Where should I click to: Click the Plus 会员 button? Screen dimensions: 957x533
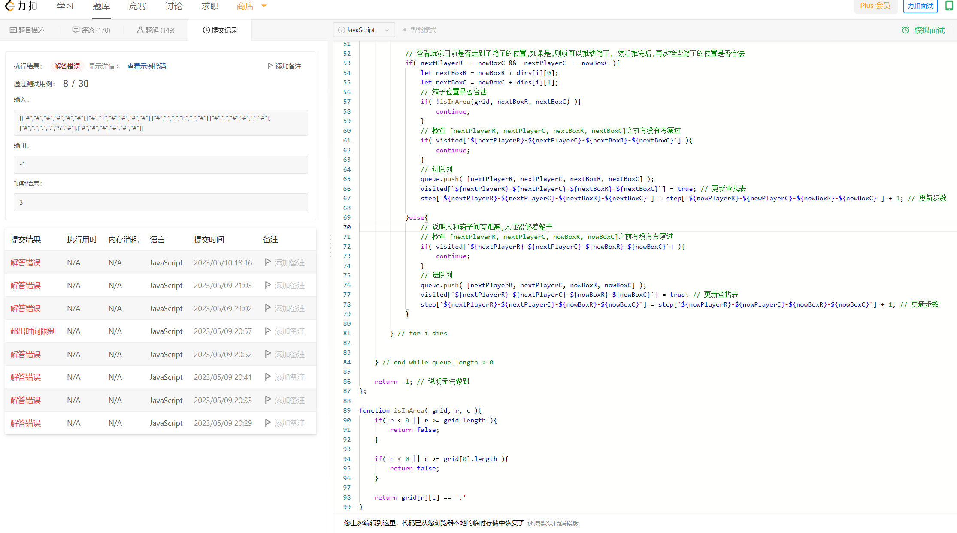875,6
